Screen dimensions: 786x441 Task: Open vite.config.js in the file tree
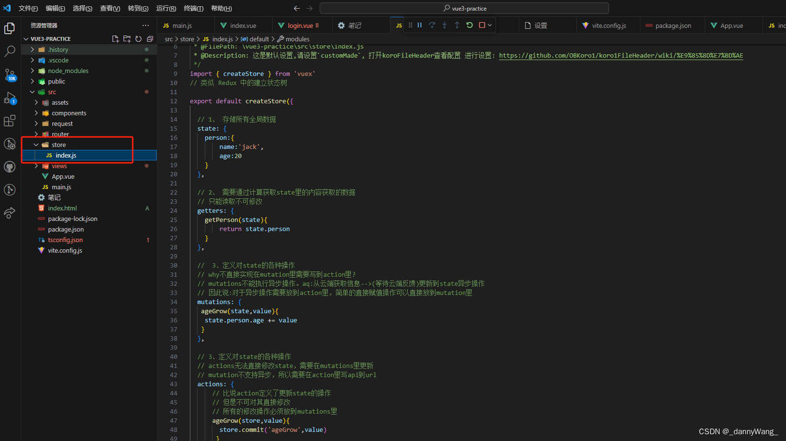[89, 250]
